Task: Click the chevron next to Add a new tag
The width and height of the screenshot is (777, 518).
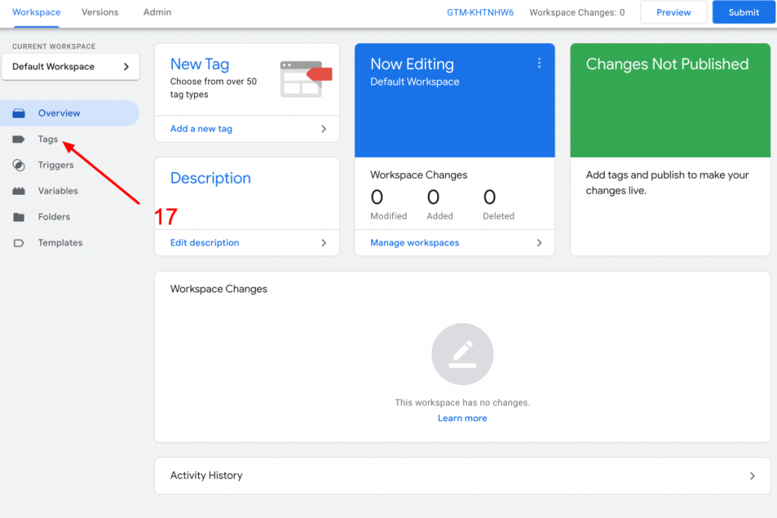Action: [x=323, y=129]
